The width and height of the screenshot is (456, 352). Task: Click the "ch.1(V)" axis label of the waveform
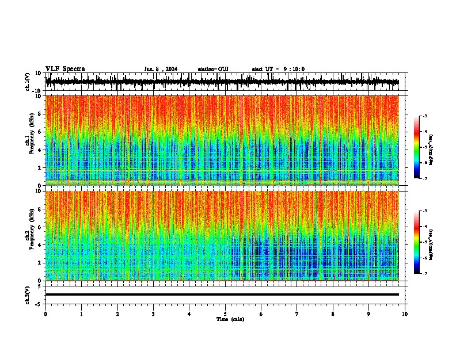[x=28, y=82]
